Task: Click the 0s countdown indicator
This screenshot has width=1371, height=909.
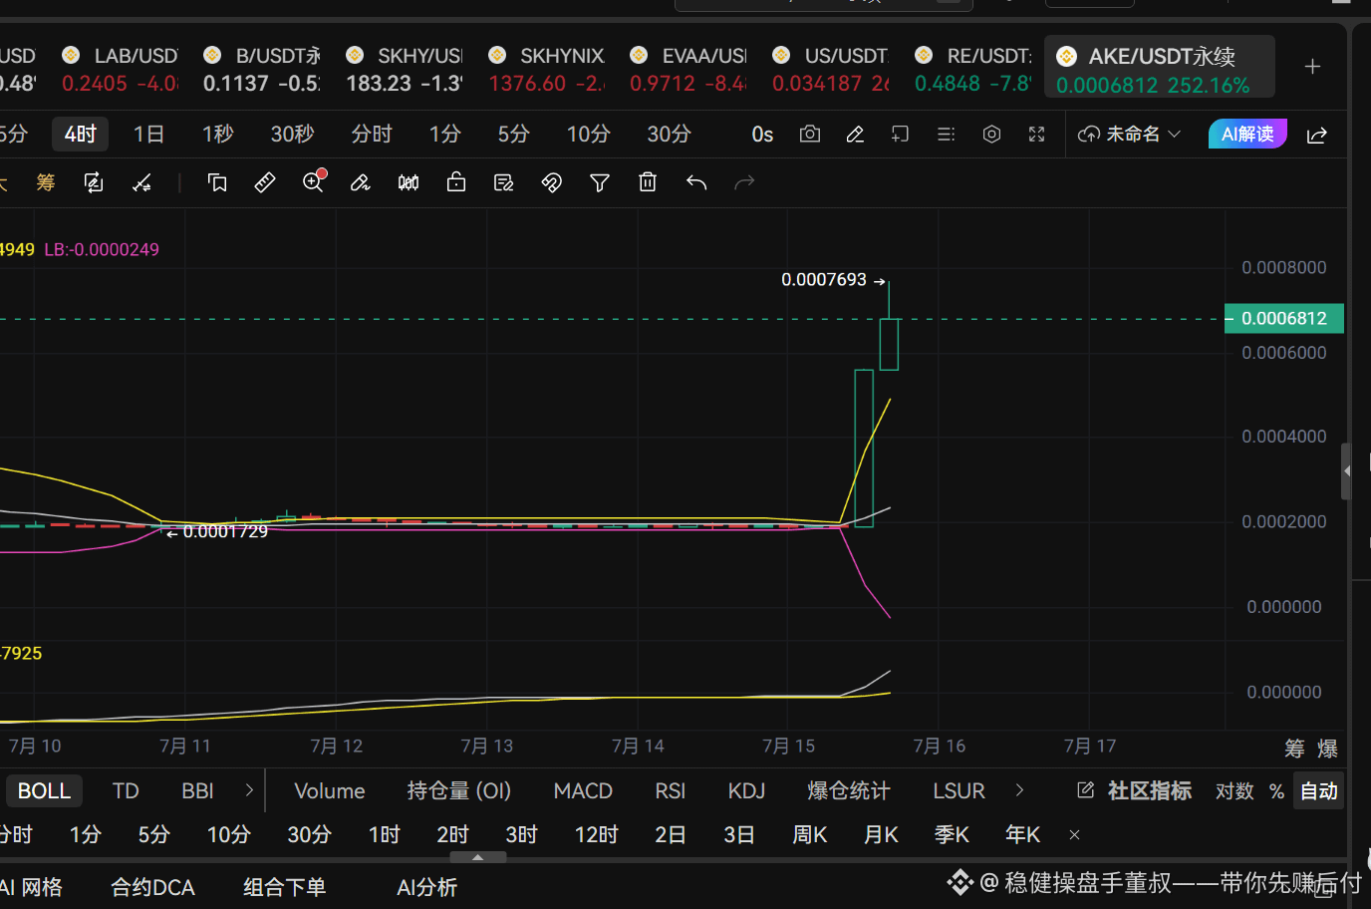Action: (x=762, y=135)
